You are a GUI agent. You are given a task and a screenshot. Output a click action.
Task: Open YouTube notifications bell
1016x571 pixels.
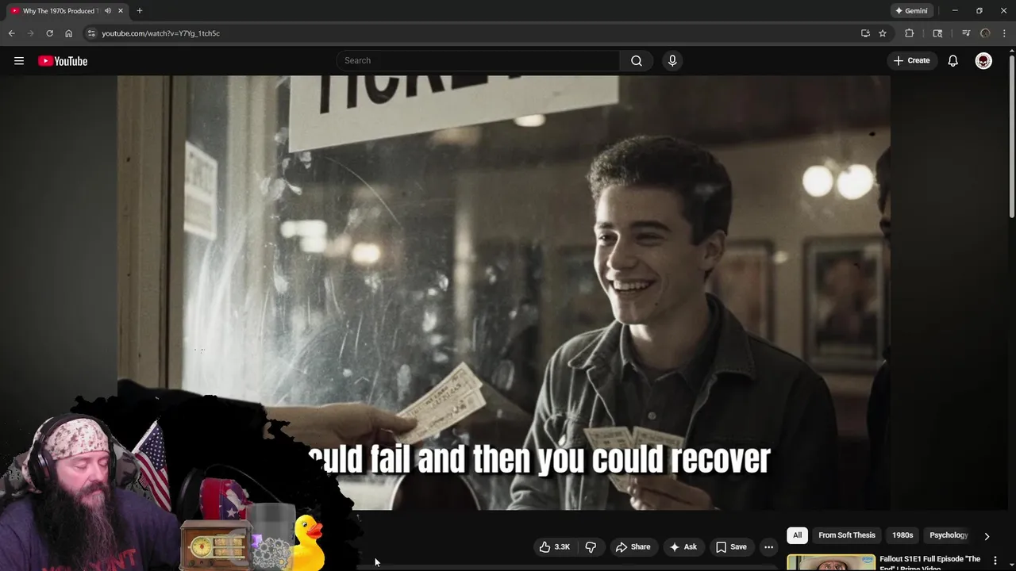pyautogui.click(x=953, y=61)
